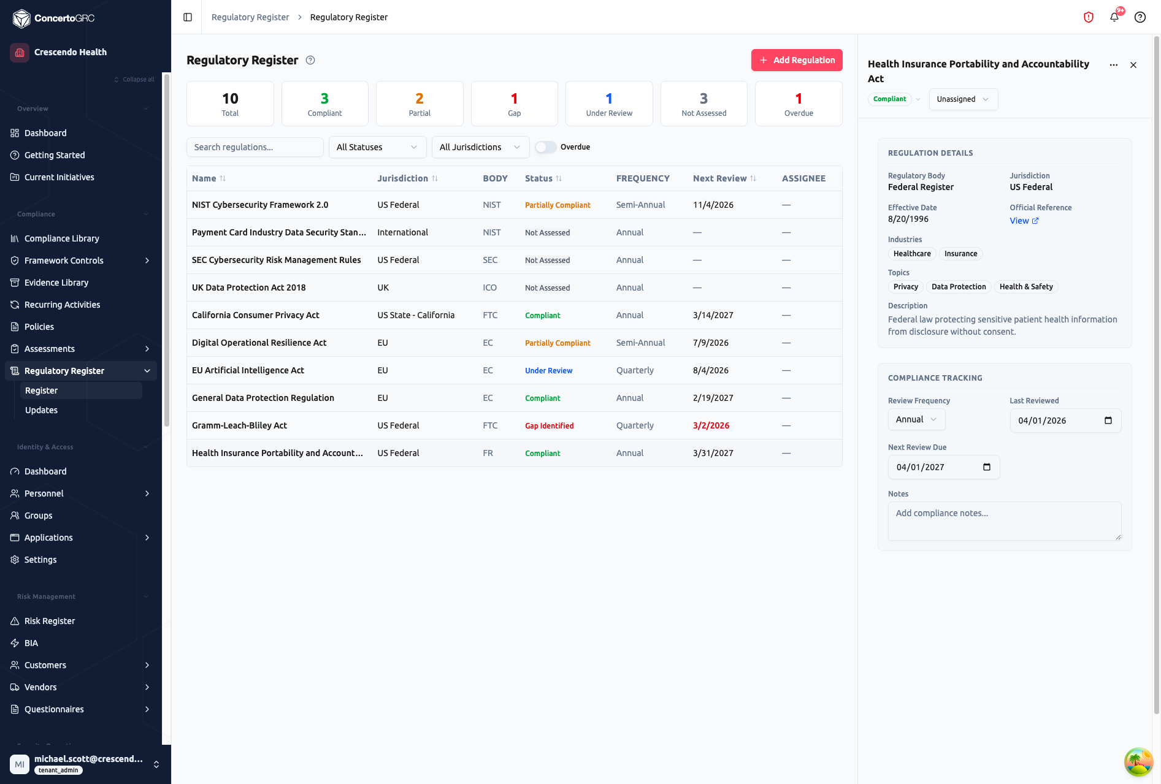Open the Gramm-Leach-Bliley Act row

(x=514, y=425)
